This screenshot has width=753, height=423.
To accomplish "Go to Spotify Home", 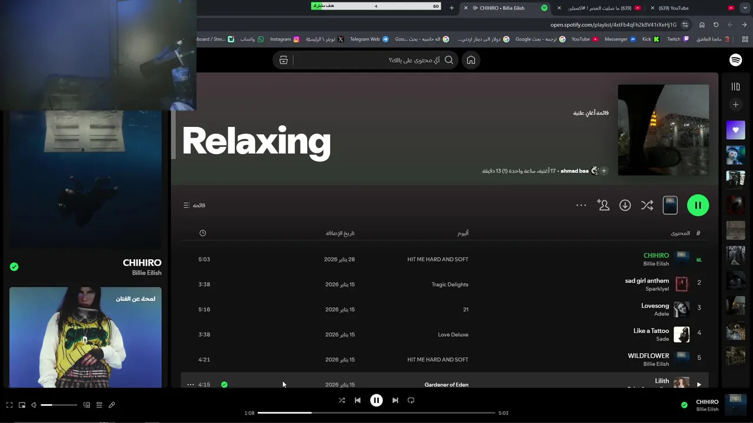I will [471, 60].
